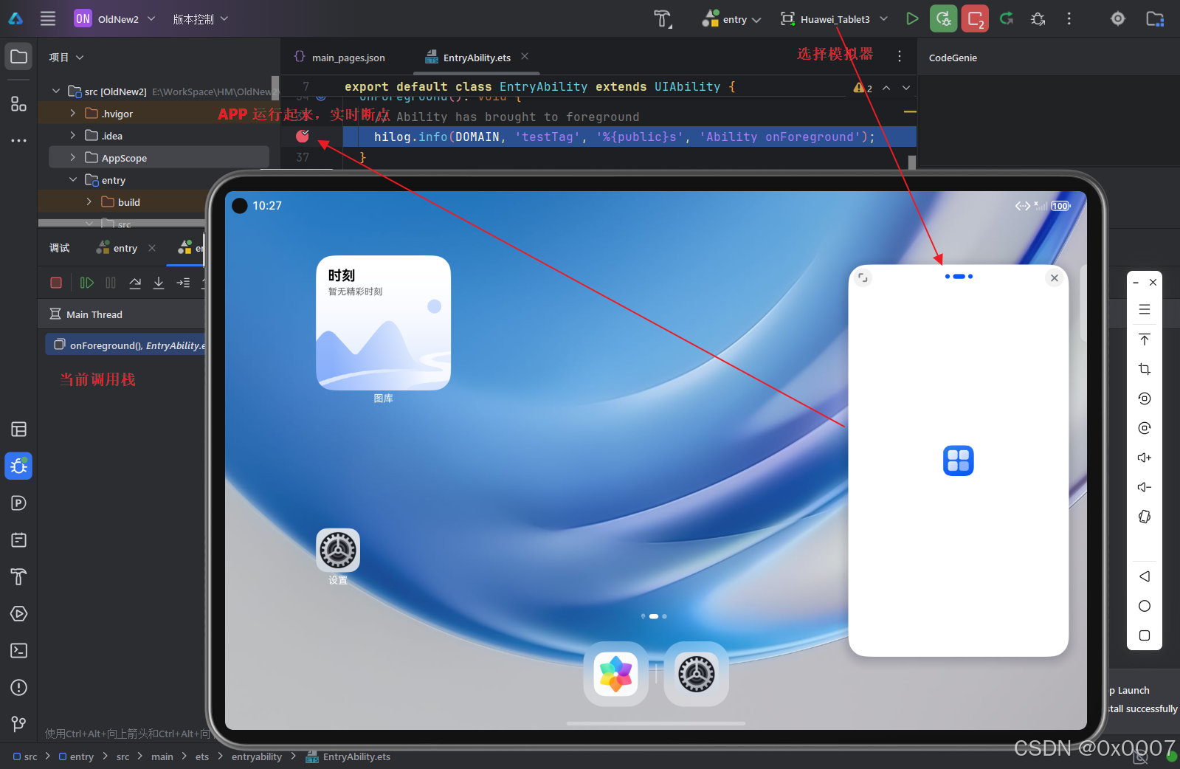Select entry tab in debug panel
The height and width of the screenshot is (769, 1180).
click(117, 248)
